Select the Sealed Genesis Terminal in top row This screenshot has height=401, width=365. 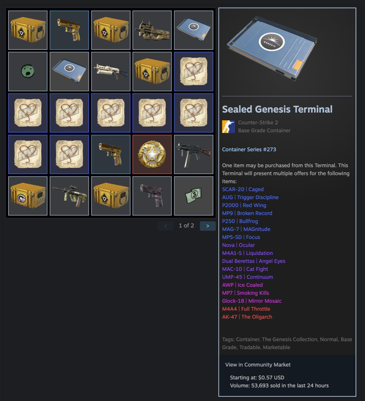[x=193, y=30]
